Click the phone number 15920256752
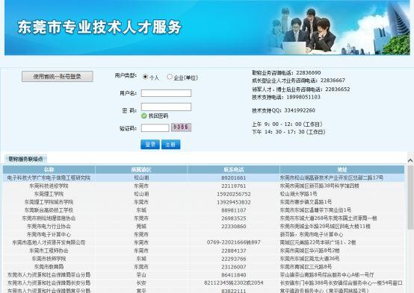This screenshot has height=293, width=414. [x=234, y=194]
